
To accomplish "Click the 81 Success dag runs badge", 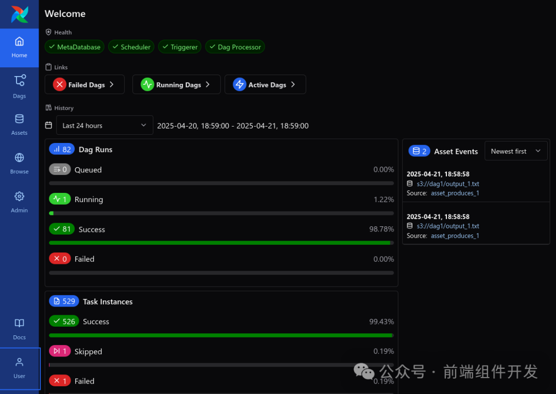I will coord(62,229).
